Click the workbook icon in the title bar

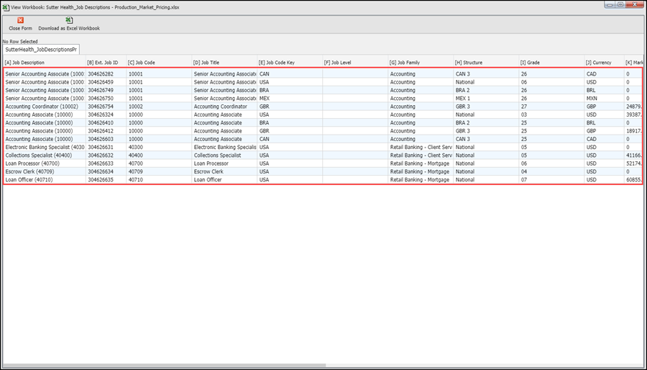[x=6, y=7]
